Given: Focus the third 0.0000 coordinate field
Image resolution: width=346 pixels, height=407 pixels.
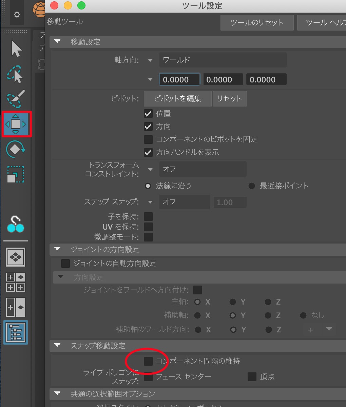Looking at the screenshot, I should pos(266,80).
